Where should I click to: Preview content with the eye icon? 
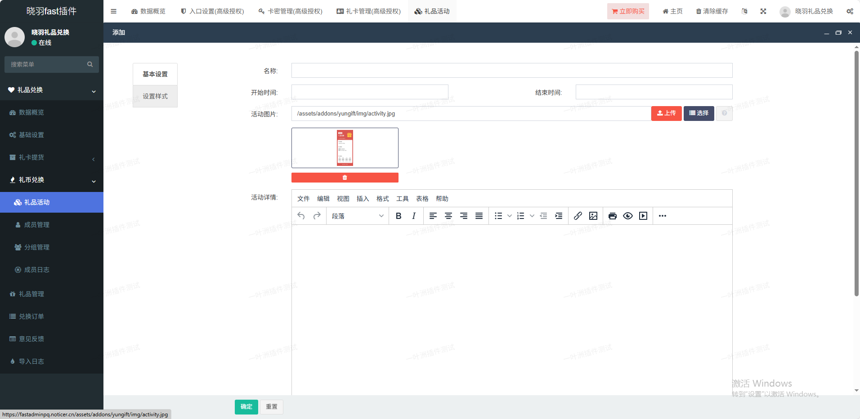pyautogui.click(x=628, y=216)
